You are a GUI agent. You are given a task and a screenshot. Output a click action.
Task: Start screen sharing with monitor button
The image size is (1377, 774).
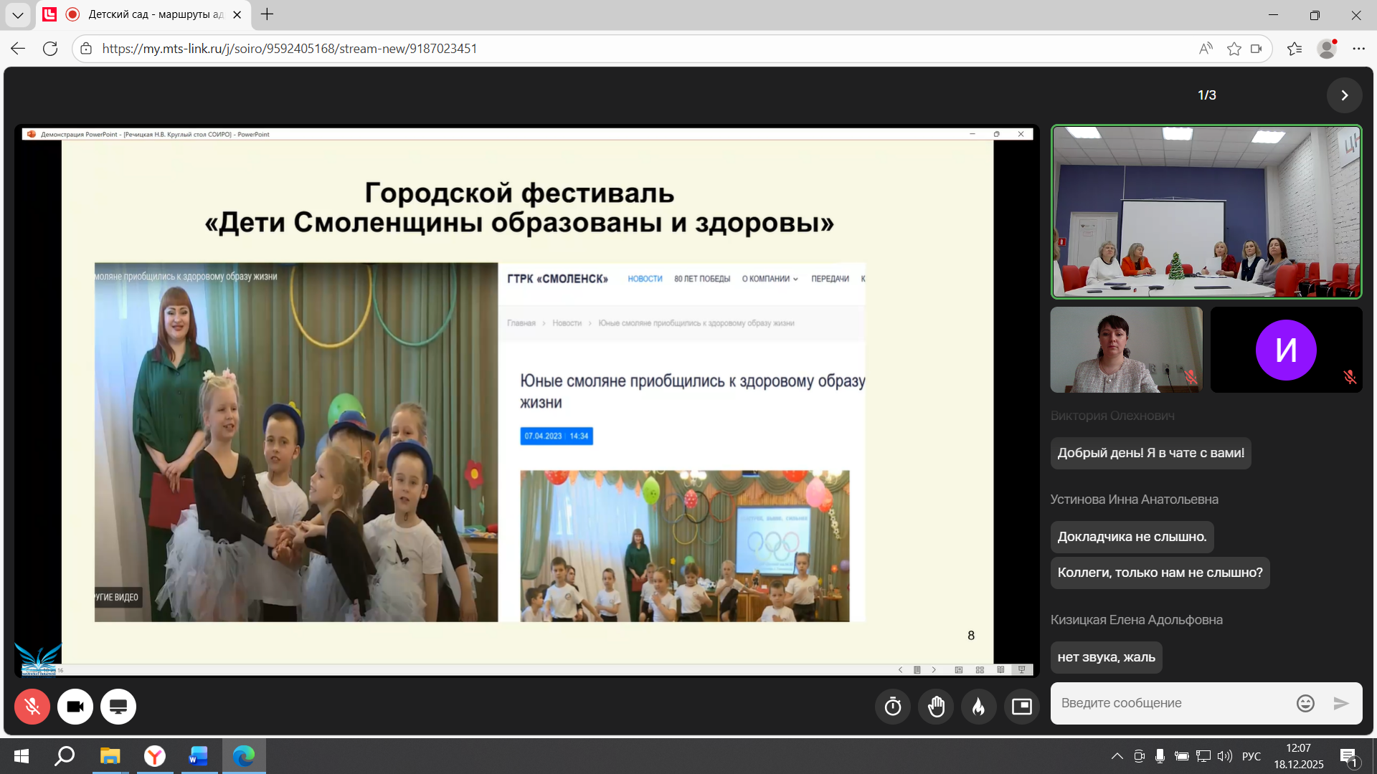tap(118, 707)
